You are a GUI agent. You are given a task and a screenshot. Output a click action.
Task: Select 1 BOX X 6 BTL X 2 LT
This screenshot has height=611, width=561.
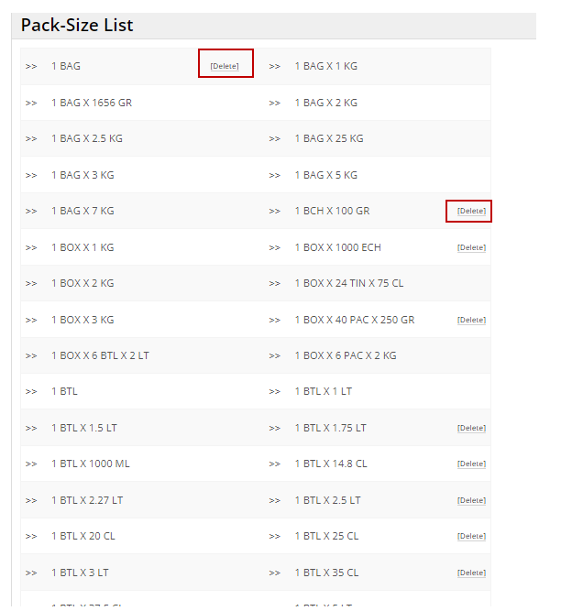point(100,355)
